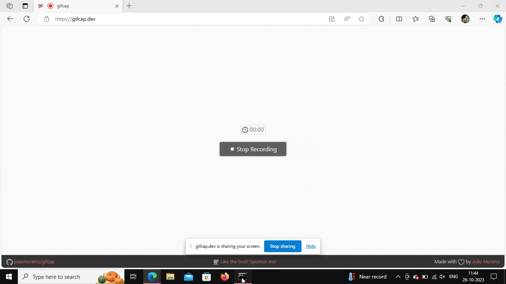Close the Edge browser window

(x=497, y=6)
